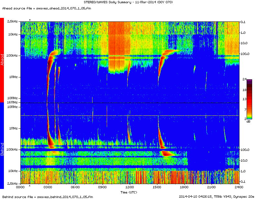Click the 00:00 time tick label

tap(20, 187)
